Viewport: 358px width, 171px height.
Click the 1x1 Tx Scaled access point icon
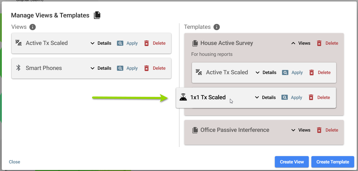point(183,97)
